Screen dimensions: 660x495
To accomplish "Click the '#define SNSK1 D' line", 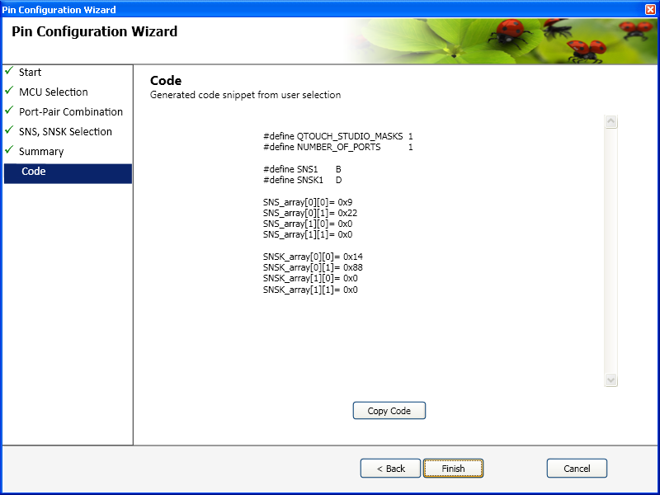I will pyautogui.click(x=302, y=180).
